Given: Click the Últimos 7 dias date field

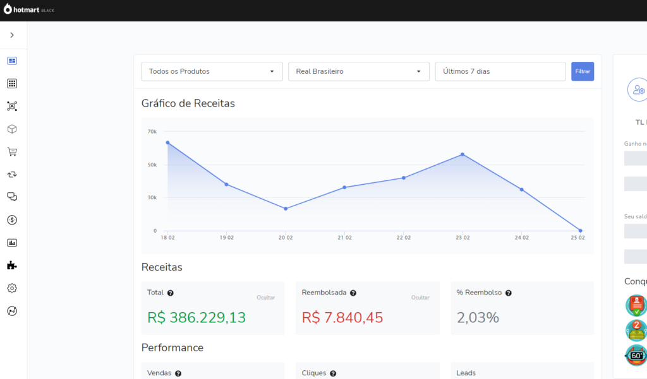Looking at the screenshot, I should click(x=500, y=71).
